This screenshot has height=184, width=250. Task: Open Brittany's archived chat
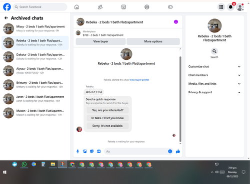click(35, 85)
